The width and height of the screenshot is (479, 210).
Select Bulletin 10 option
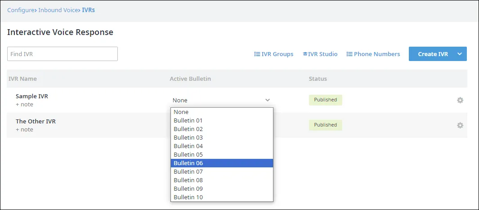(222, 197)
